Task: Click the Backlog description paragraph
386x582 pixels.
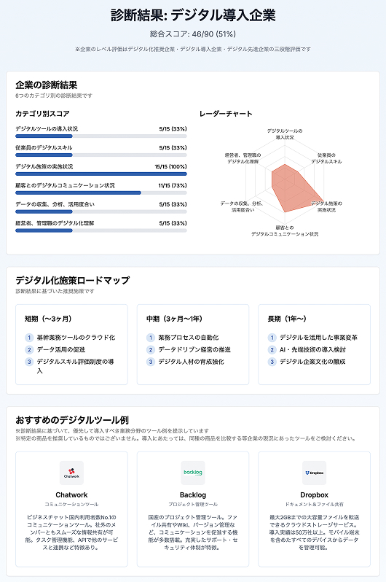Action: point(193,532)
